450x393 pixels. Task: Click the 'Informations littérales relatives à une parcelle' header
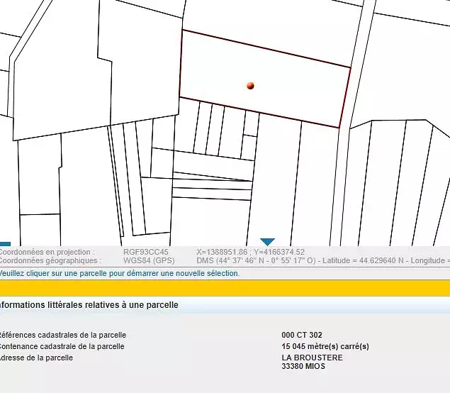pos(89,305)
